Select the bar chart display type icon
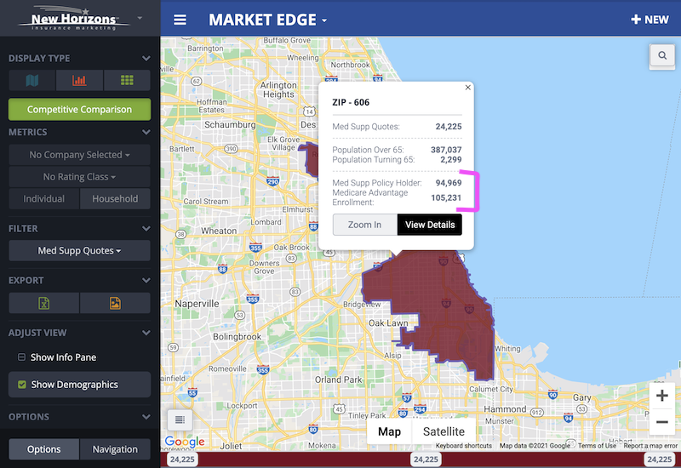The image size is (681, 468). (x=79, y=80)
